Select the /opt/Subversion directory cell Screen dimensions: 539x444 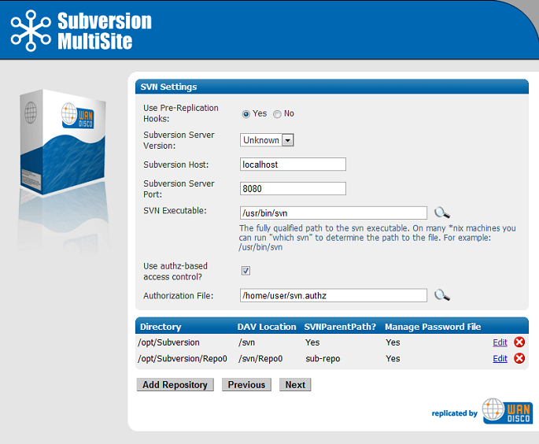168,342
